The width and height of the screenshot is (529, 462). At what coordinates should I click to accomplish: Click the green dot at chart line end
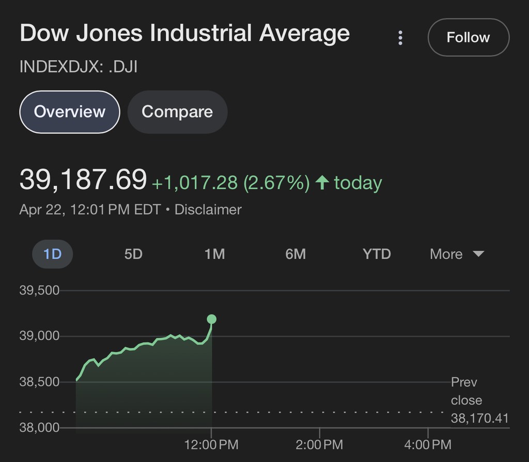[211, 319]
